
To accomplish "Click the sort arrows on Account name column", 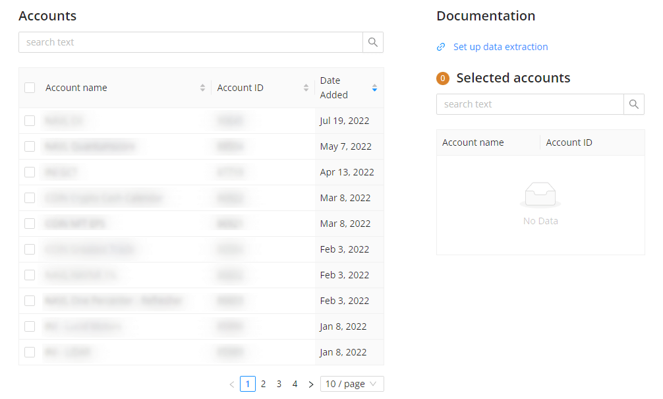I will pyautogui.click(x=202, y=87).
